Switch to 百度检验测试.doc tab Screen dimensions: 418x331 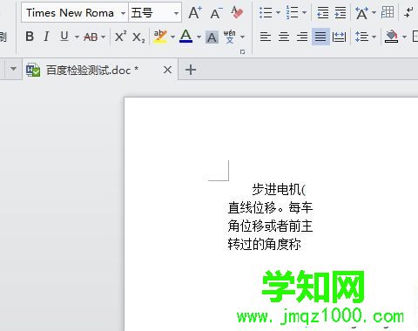click(x=92, y=70)
